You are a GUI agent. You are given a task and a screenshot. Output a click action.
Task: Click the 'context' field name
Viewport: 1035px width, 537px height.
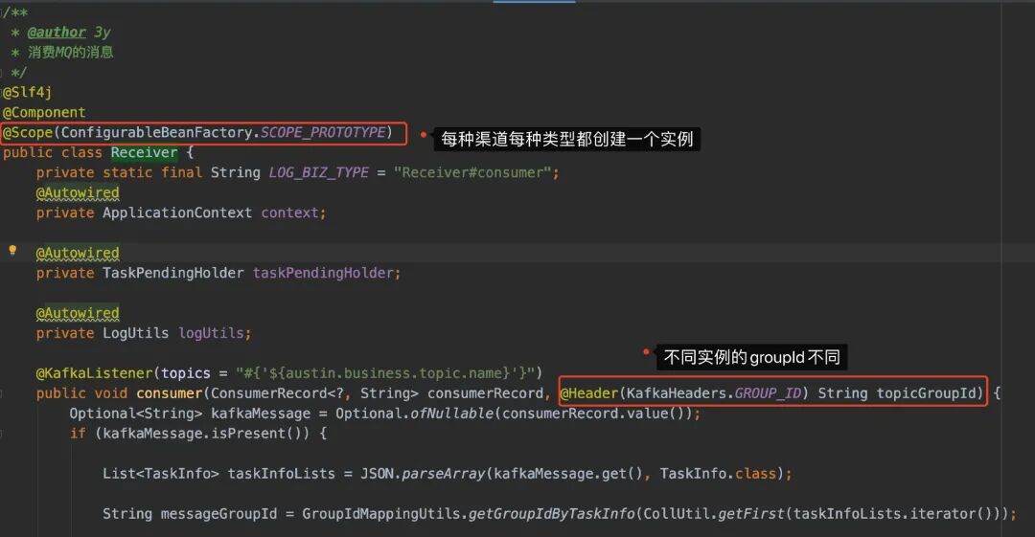pos(289,213)
